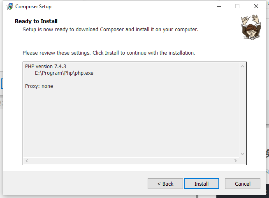Click the greyed-out maximize button
269x198 pixels.
pos(237,7)
